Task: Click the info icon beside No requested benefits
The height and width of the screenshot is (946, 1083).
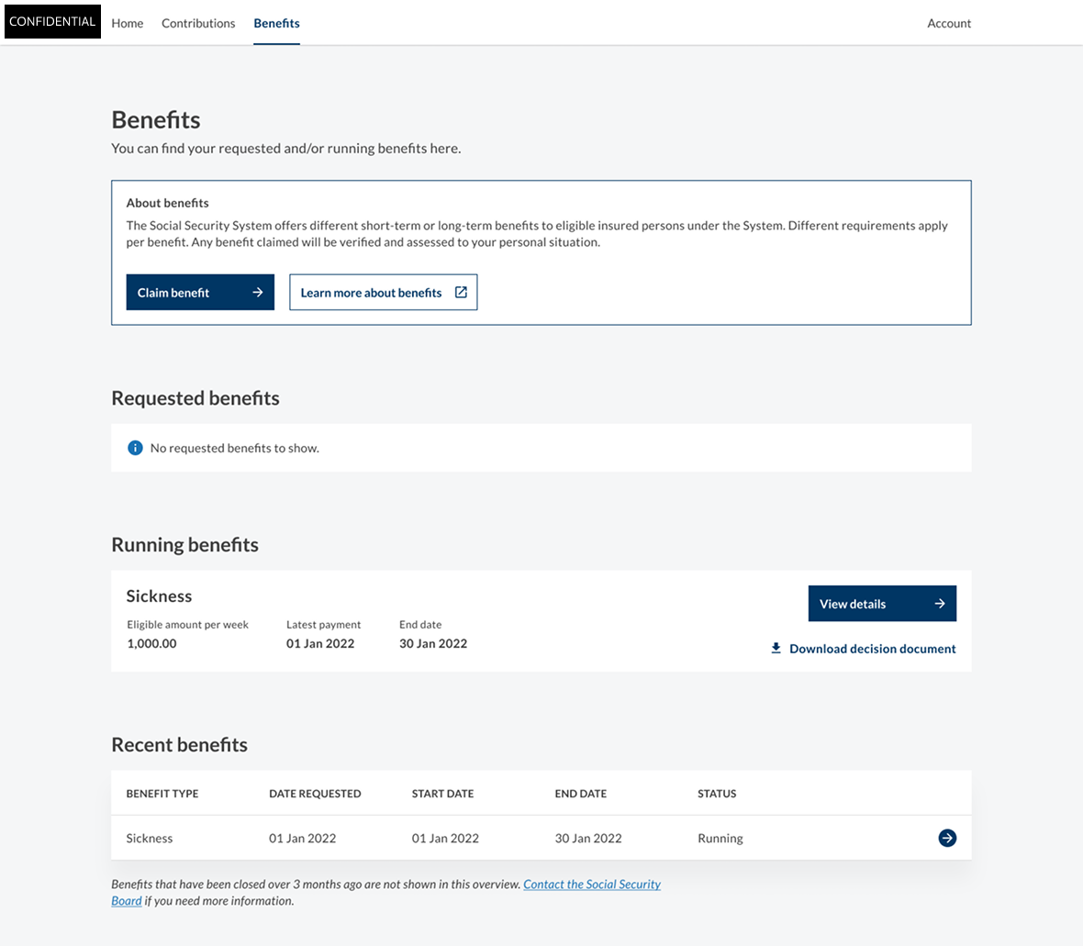Action: (x=135, y=448)
